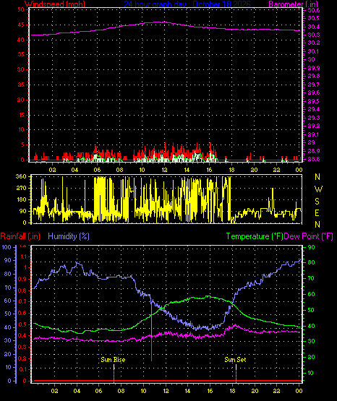The width and height of the screenshot is (337, 401).
Task: Click the 270 value on the wind direction axis
Action: point(21,189)
